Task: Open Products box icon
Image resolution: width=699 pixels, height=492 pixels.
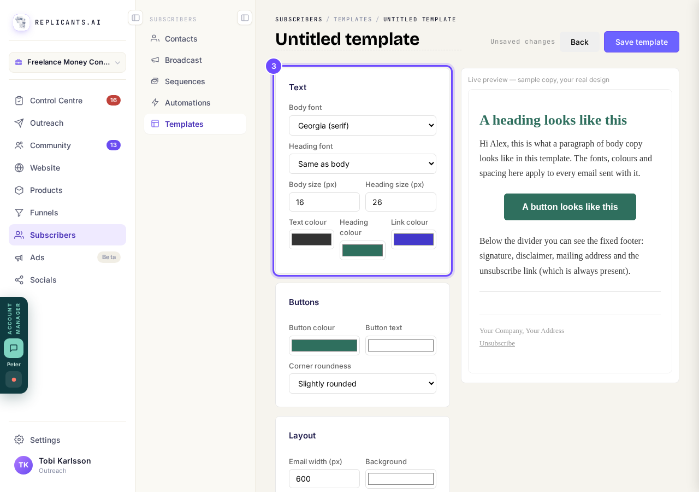Action: tap(19, 190)
